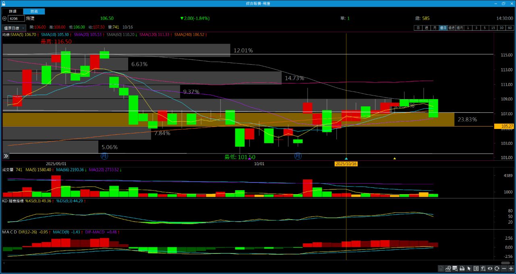The image size is (516, 274).
Task: Select the 還週 period button
Action: [451, 28]
